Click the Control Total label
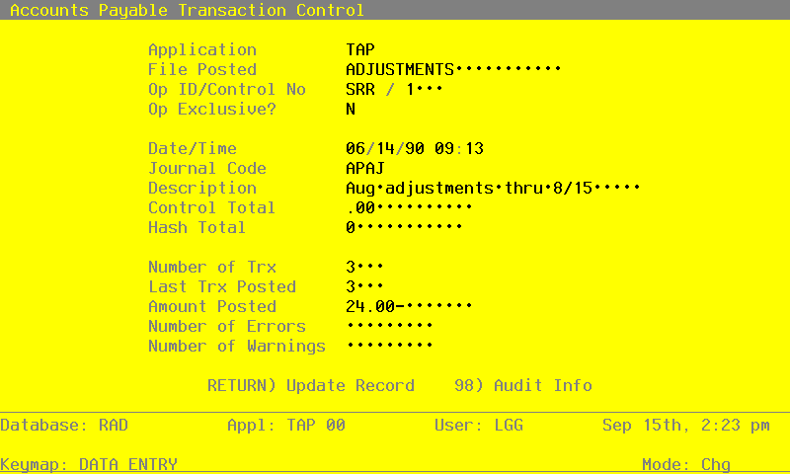This screenshot has width=790, height=474. 212,207
